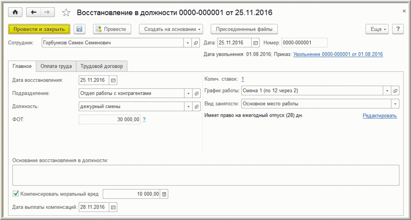Expand the График работы dropdown
This screenshot has width=411, height=220.
(387, 91)
